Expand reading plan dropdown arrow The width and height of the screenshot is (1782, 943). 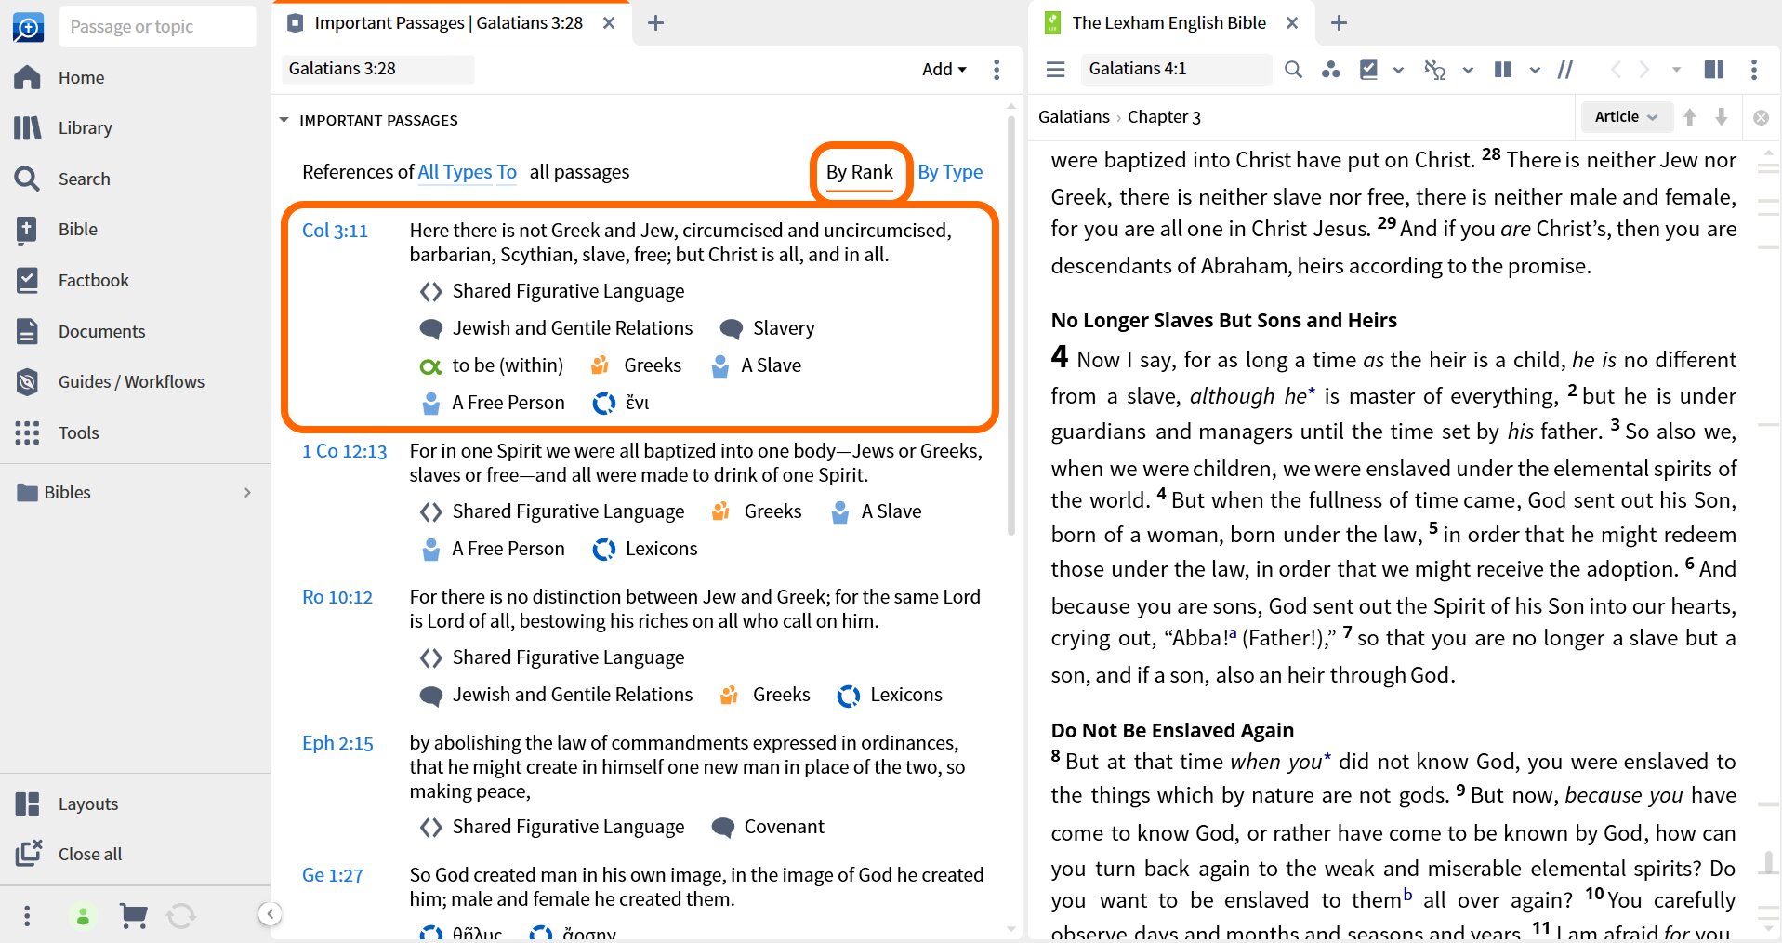pyautogui.click(x=1398, y=70)
